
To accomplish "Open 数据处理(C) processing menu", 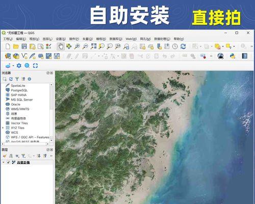I will tap(162, 39).
